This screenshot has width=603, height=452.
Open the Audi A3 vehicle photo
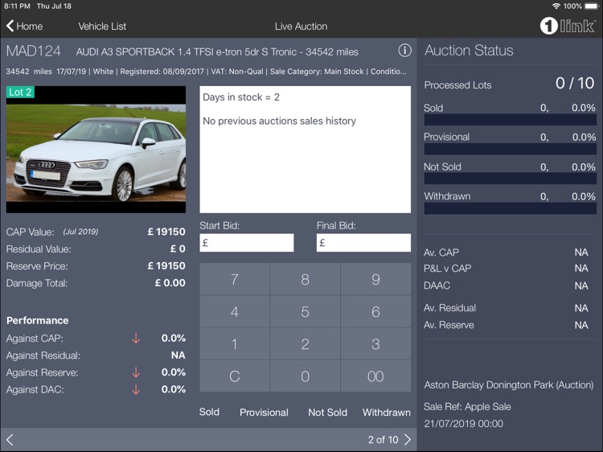click(x=96, y=150)
